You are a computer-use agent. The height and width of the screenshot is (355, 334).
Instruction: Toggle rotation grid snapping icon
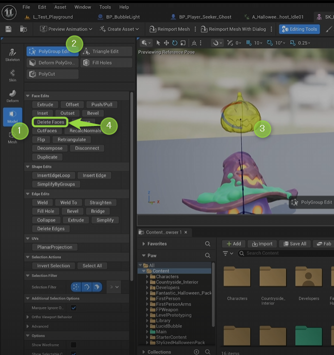coord(269,43)
